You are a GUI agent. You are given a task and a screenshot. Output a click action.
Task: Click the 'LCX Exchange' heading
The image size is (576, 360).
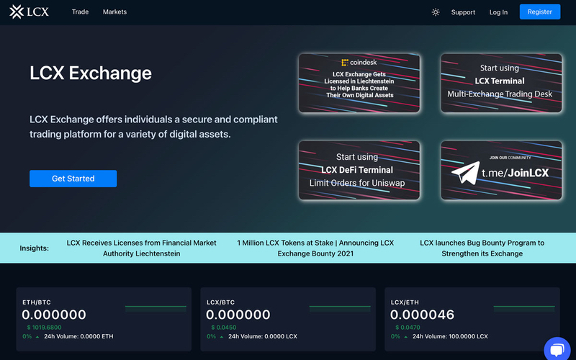pyautogui.click(x=91, y=73)
